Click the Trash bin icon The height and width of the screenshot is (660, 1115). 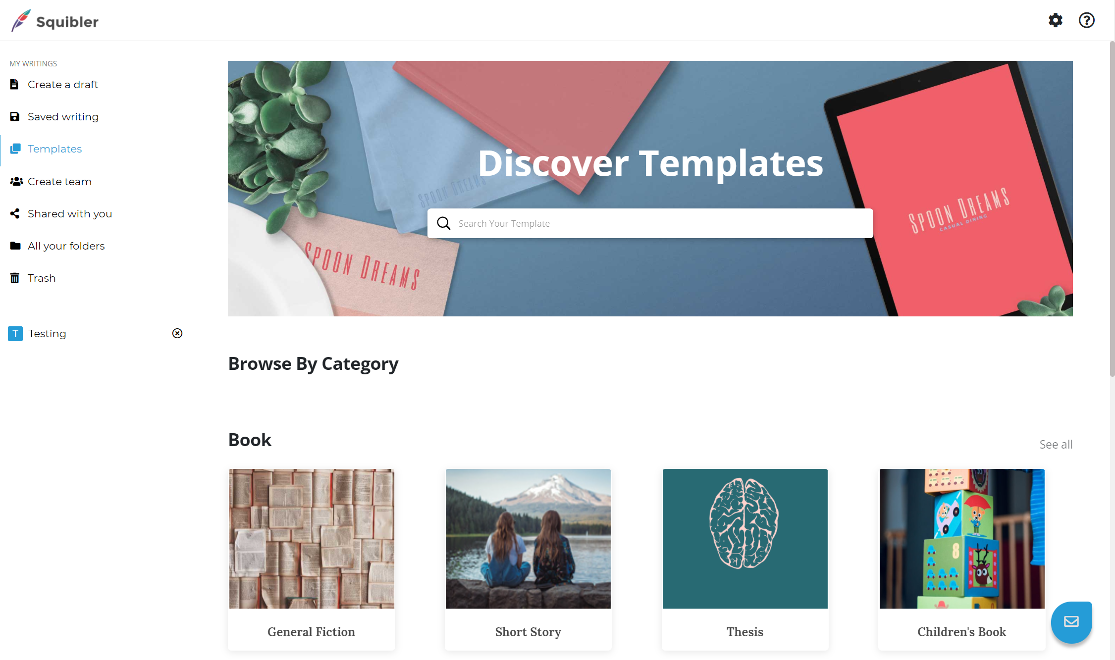(x=15, y=278)
